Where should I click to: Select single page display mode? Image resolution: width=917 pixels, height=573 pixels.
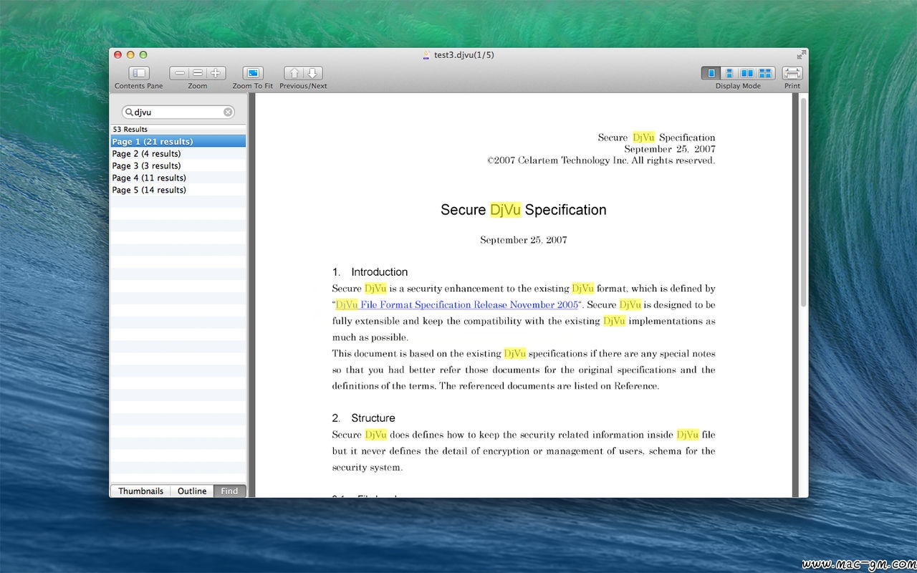[x=711, y=73]
